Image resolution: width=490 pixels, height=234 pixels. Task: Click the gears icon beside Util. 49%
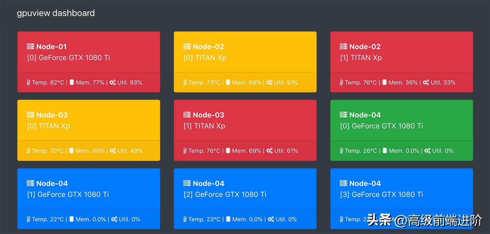(x=113, y=151)
